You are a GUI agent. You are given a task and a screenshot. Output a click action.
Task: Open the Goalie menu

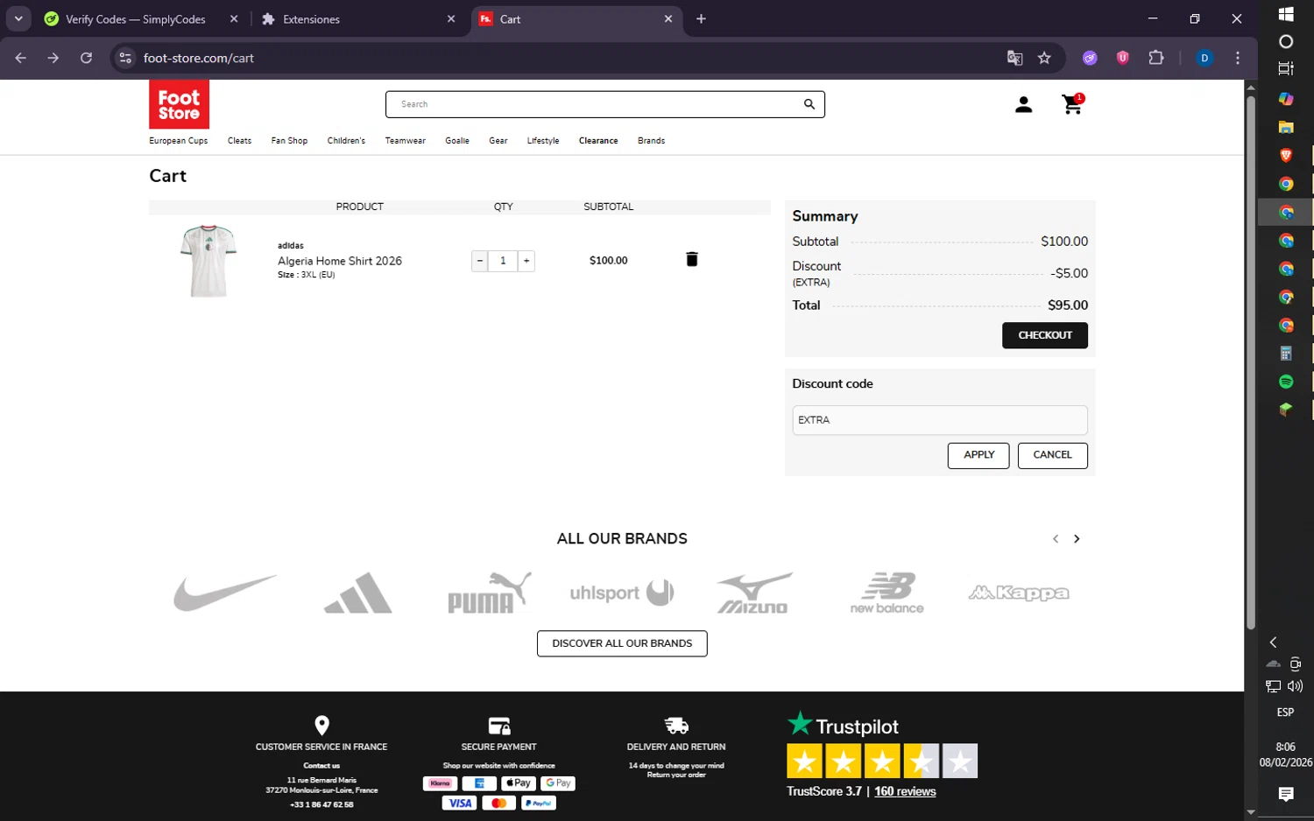click(x=457, y=141)
